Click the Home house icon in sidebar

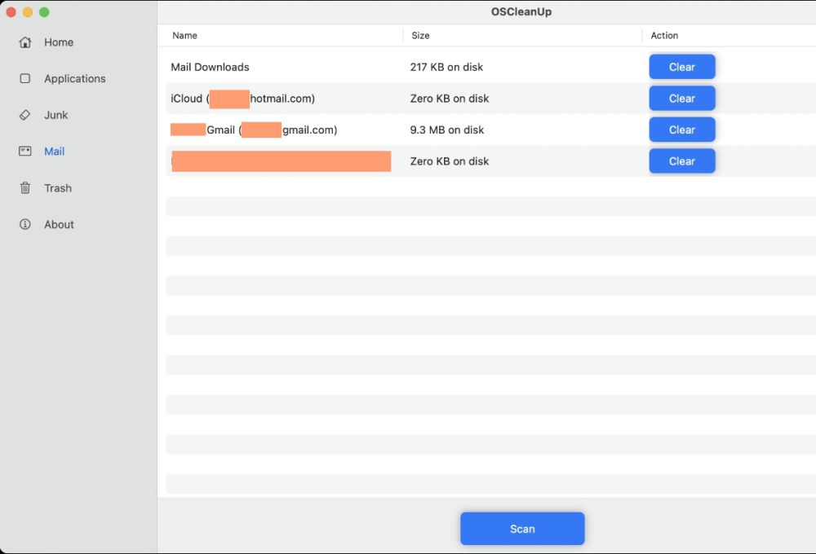tap(25, 42)
